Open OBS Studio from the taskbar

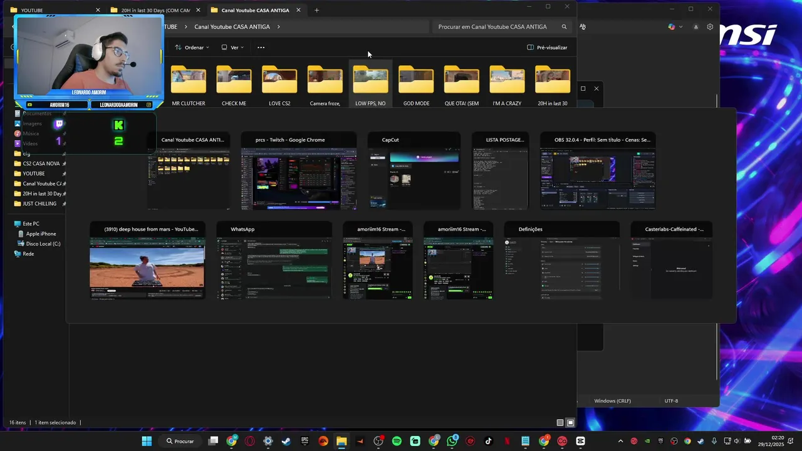click(378, 441)
